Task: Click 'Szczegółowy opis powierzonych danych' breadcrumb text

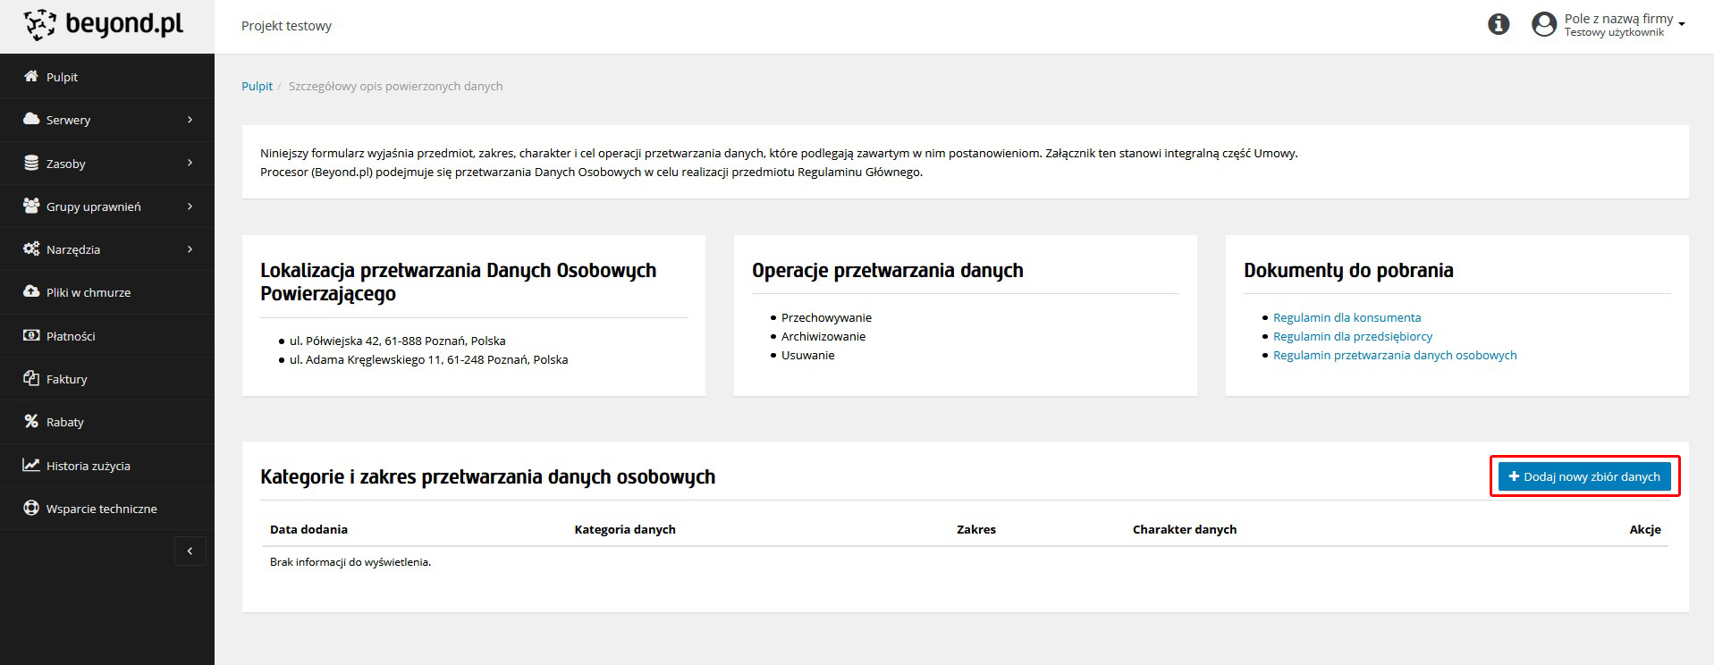Action: coord(395,86)
